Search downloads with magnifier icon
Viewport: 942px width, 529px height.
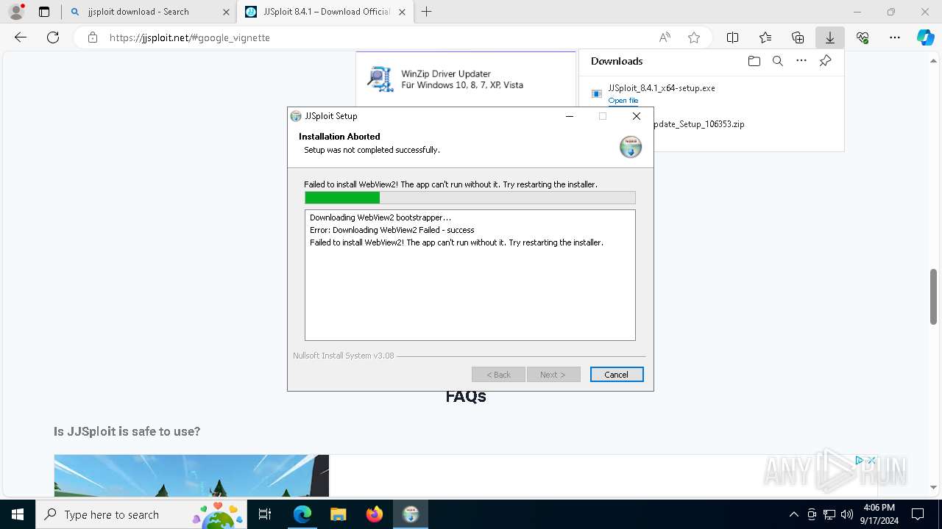click(x=777, y=61)
